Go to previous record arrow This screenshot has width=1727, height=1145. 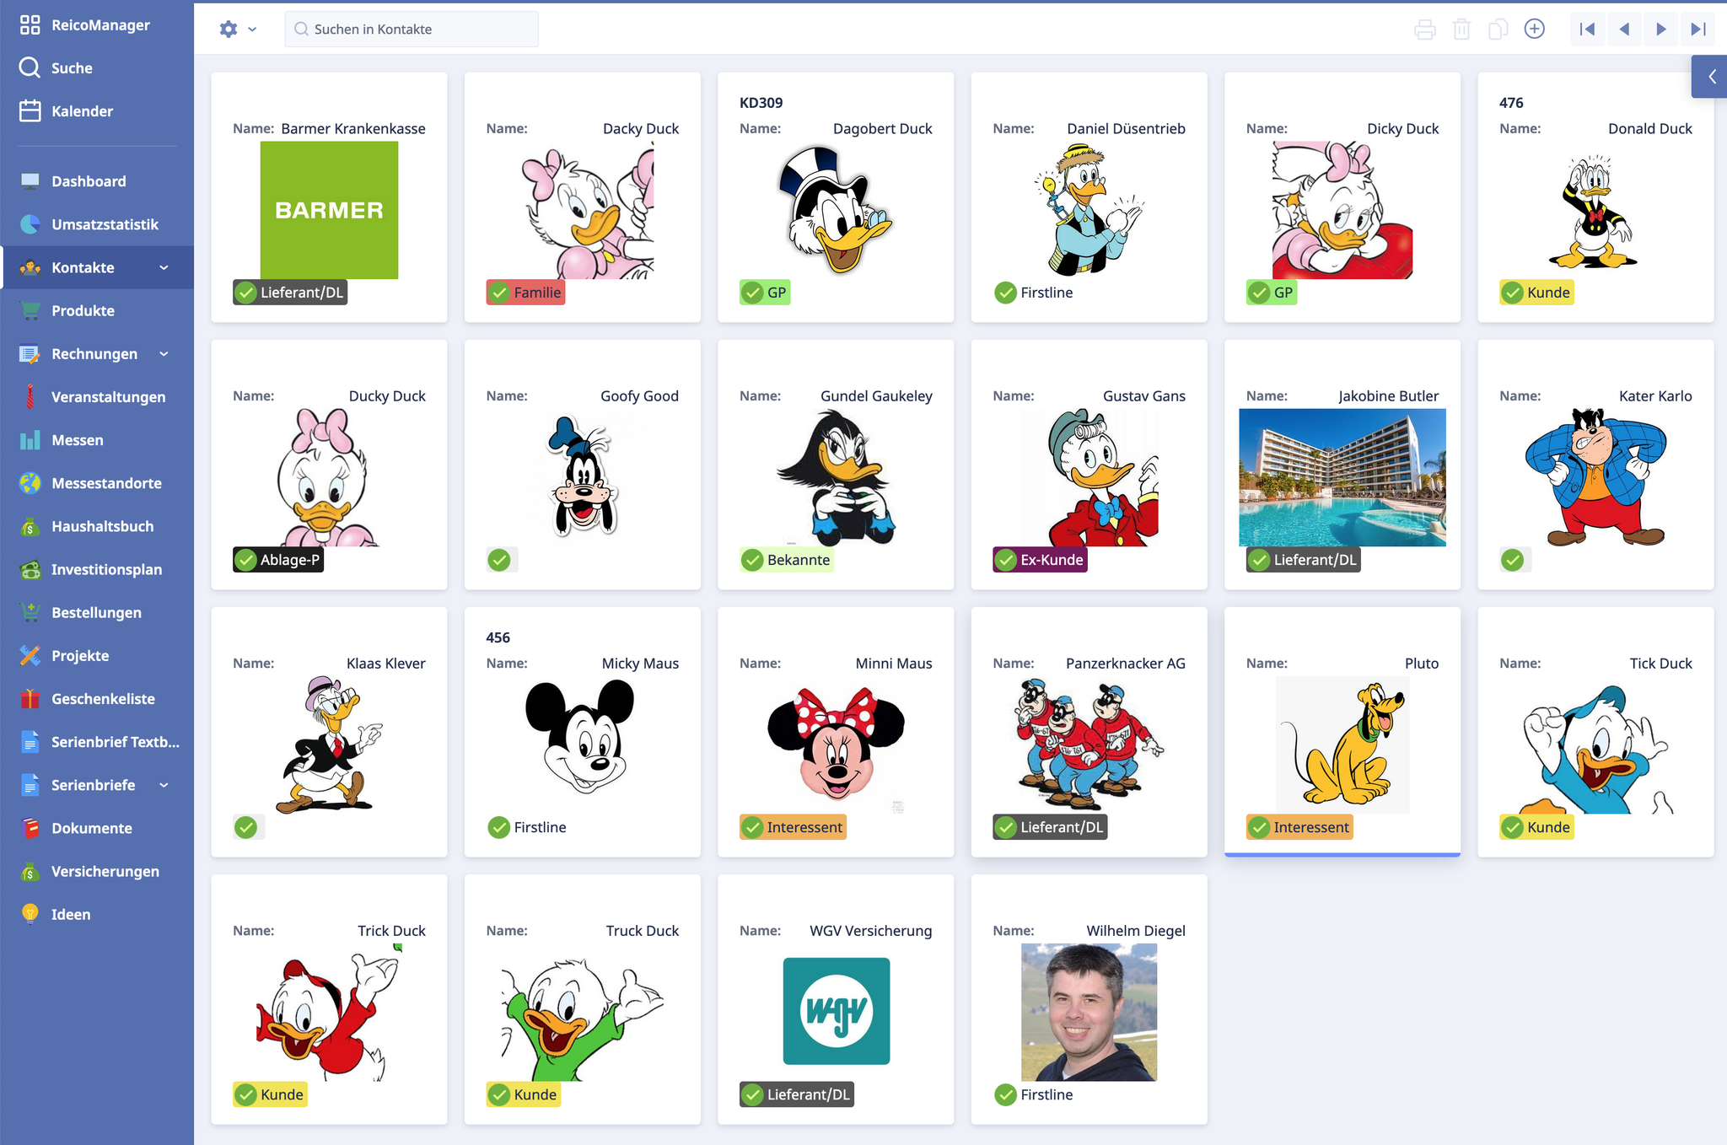pos(1624,30)
